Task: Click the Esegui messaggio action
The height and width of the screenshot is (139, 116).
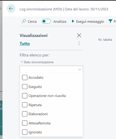Action: (88, 21)
